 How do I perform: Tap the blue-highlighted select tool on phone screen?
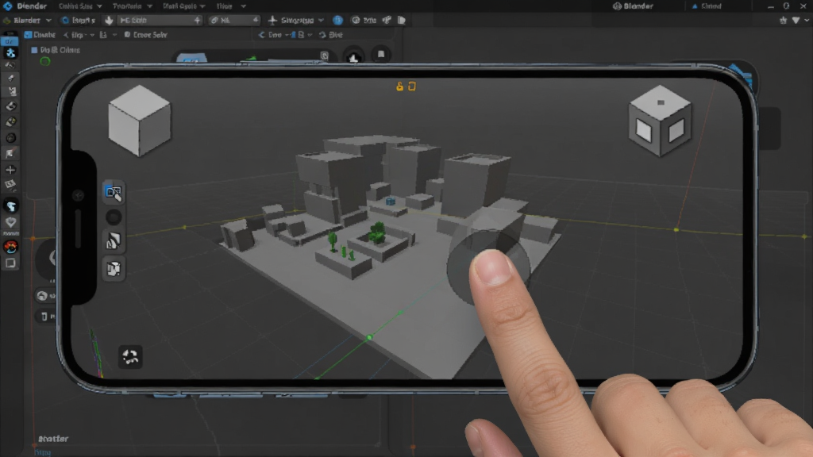(114, 192)
